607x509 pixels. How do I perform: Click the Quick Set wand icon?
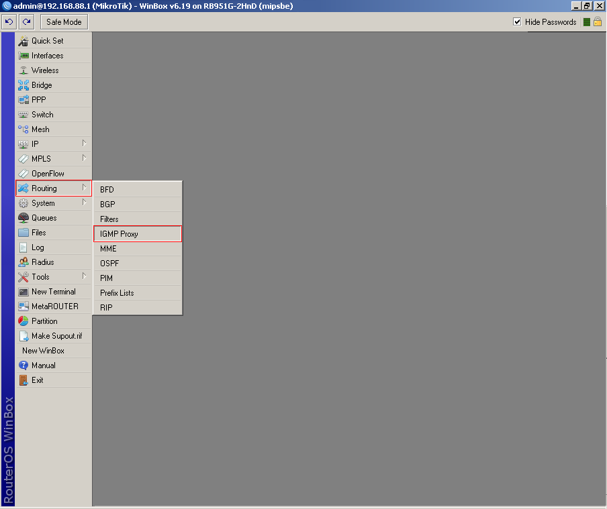[x=24, y=41]
